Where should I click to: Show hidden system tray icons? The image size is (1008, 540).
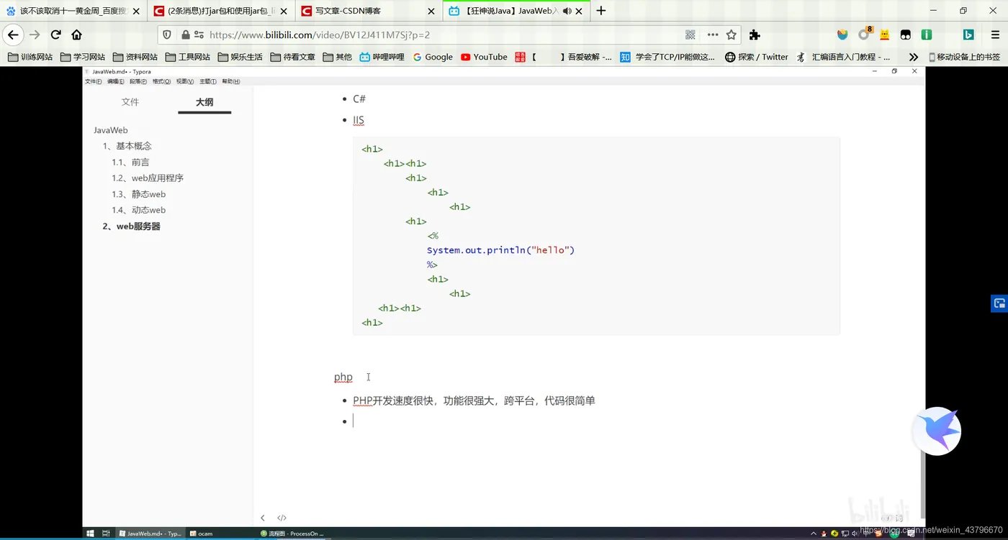pos(814,534)
